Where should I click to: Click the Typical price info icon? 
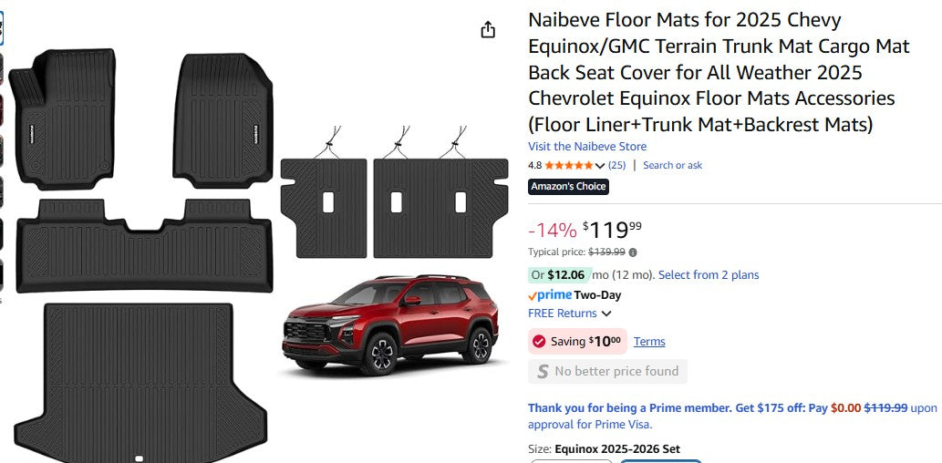point(633,252)
